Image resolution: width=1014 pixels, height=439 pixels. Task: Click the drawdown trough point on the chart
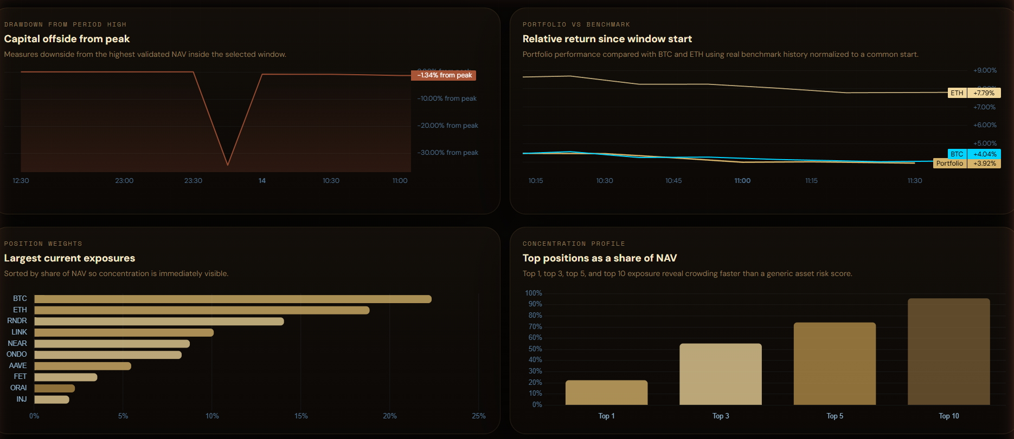pos(228,165)
